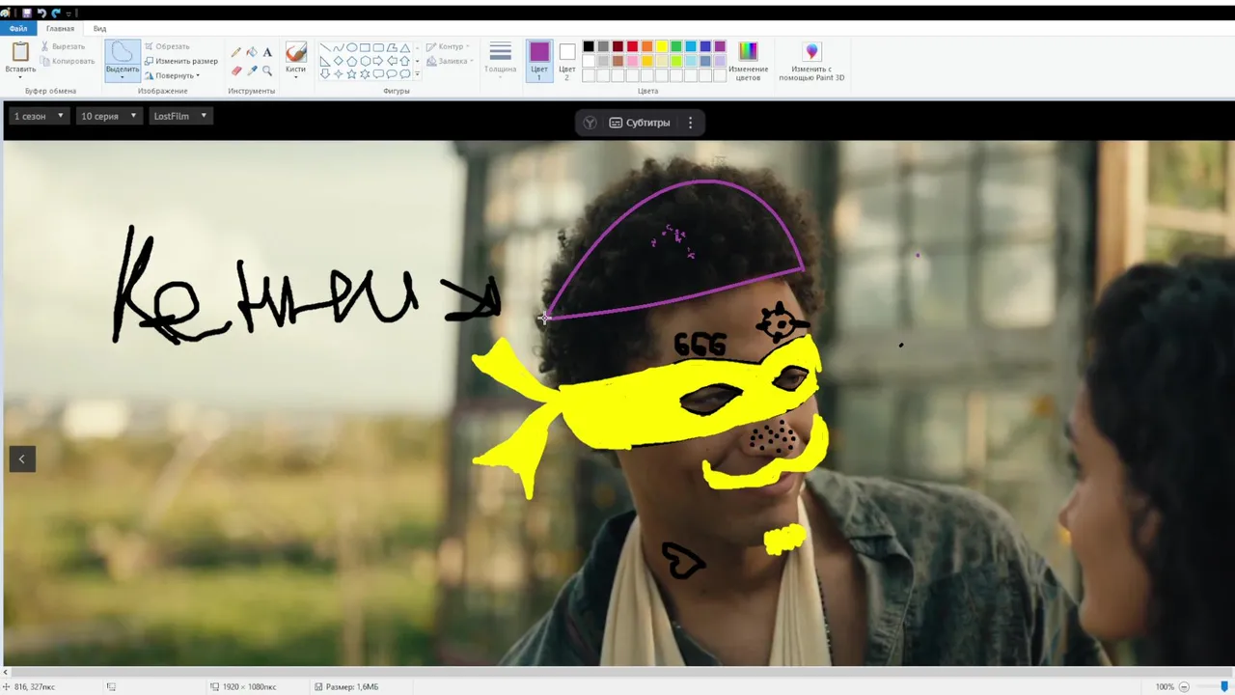The width and height of the screenshot is (1235, 695).
Task: Expand the Кисти brushes dropdown arrow
Action: tap(296, 75)
